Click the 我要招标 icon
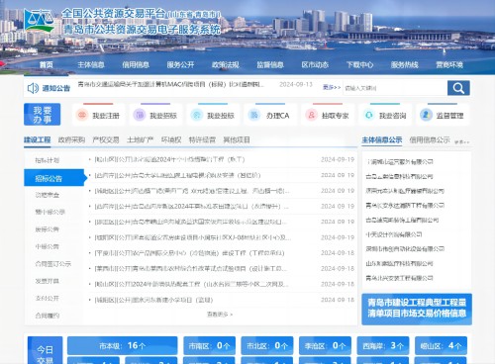Image resolution: width=495 pixels, height=364 pixels. point(139,115)
